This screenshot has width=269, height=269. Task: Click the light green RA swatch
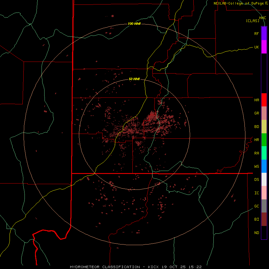[x=264, y=153]
